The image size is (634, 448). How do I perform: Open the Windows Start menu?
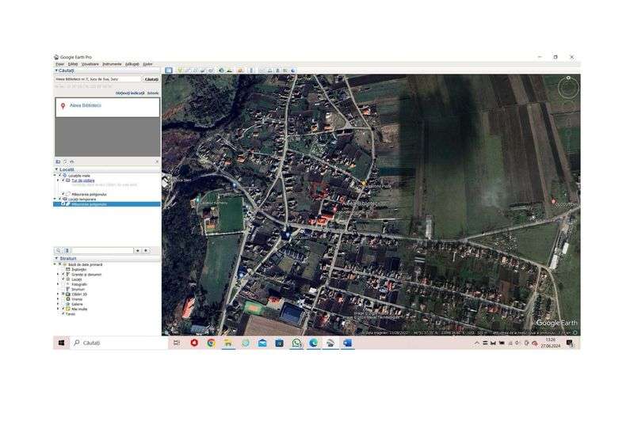click(62, 343)
